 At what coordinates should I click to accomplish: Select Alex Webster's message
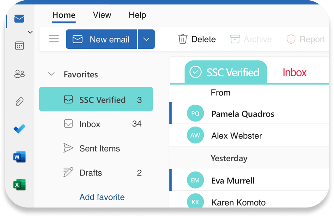point(237,135)
